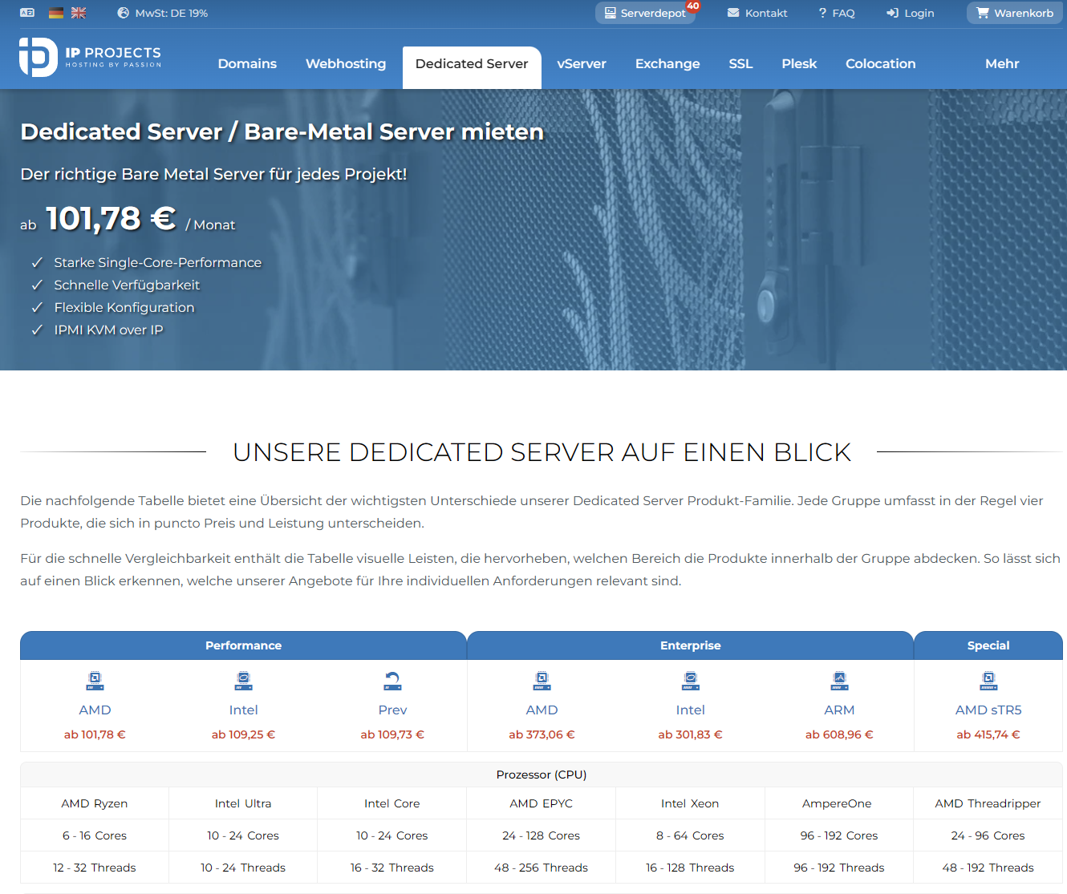This screenshot has height=894, width=1067.
Task: Open the Exchange menu
Action: (x=667, y=63)
